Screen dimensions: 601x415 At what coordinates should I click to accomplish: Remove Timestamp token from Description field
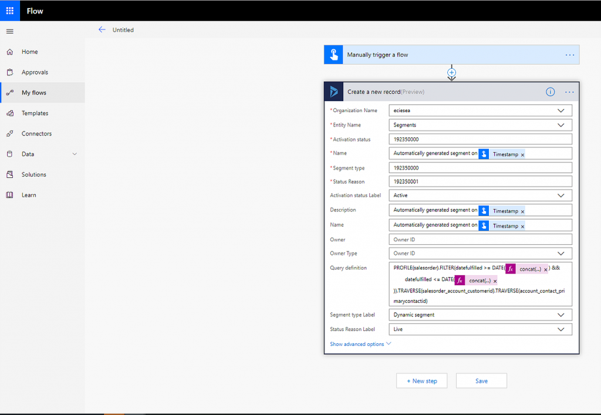click(x=522, y=211)
